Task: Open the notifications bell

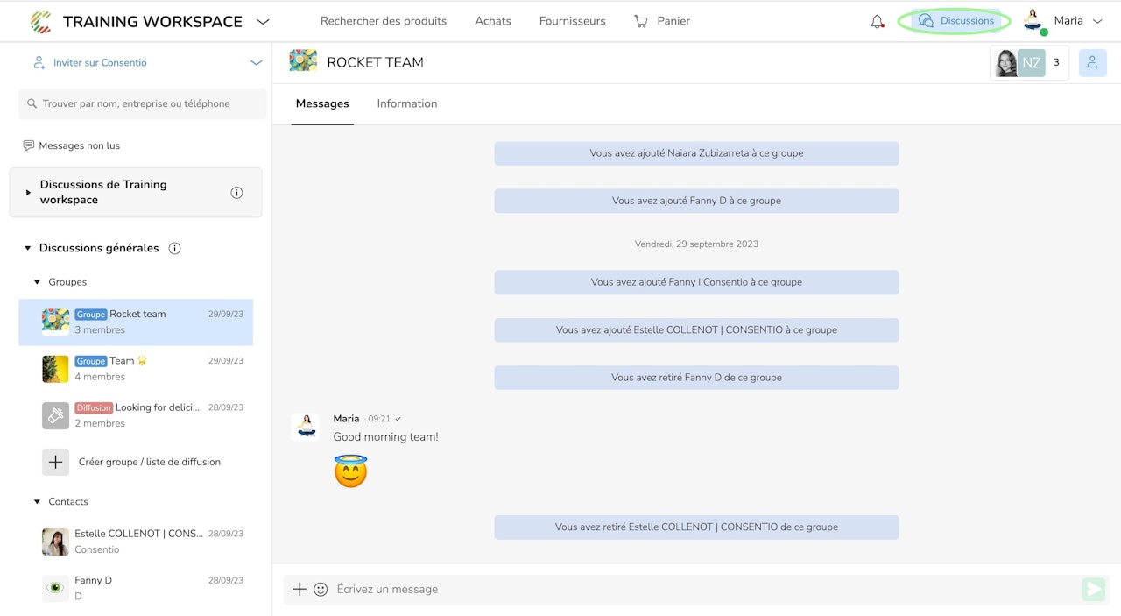Action: [x=877, y=21]
